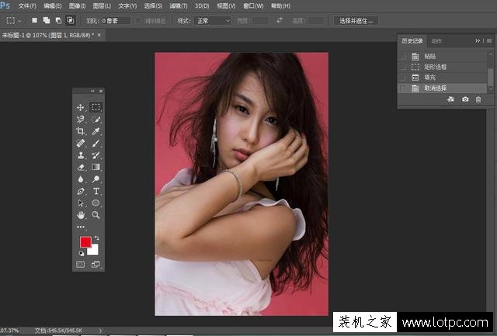The image size is (497, 336).
Task: Toggle history brush source box for 矩形选框
Action: click(x=402, y=67)
